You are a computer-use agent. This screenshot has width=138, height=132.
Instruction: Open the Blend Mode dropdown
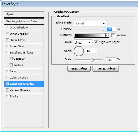pos(90,23)
